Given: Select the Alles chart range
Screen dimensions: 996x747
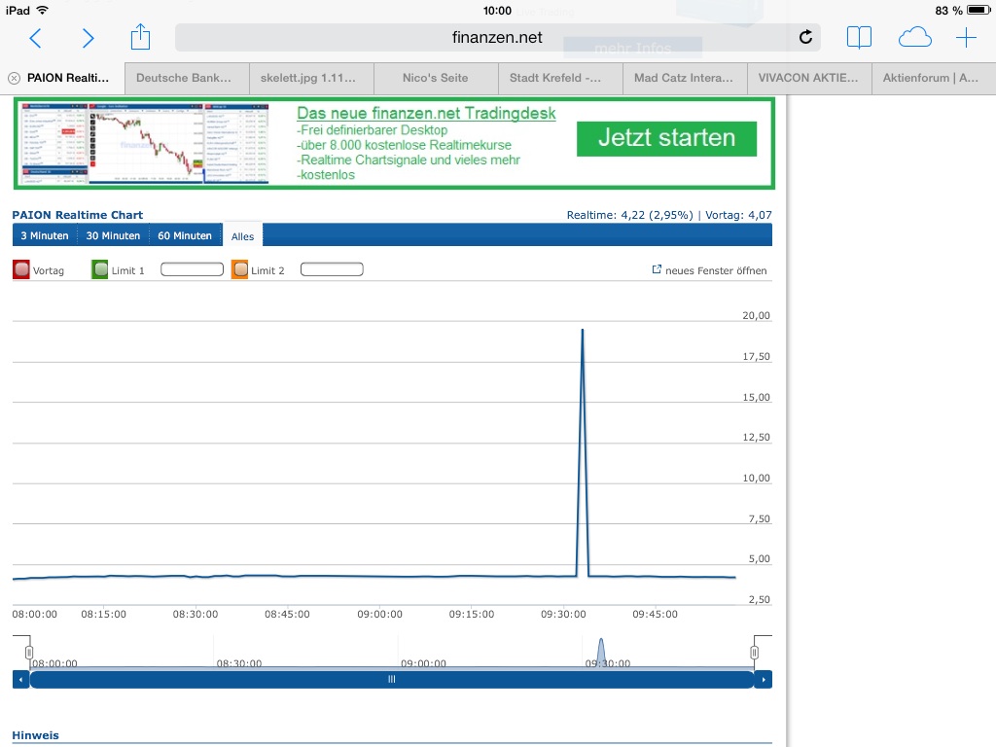Looking at the screenshot, I should [x=242, y=236].
